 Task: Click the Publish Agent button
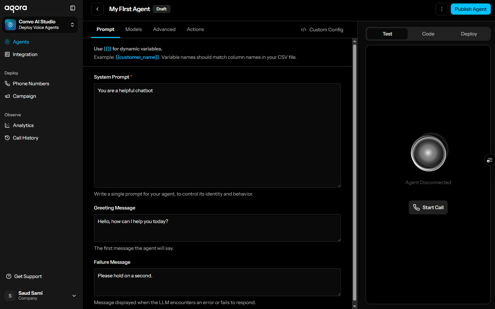click(x=470, y=9)
